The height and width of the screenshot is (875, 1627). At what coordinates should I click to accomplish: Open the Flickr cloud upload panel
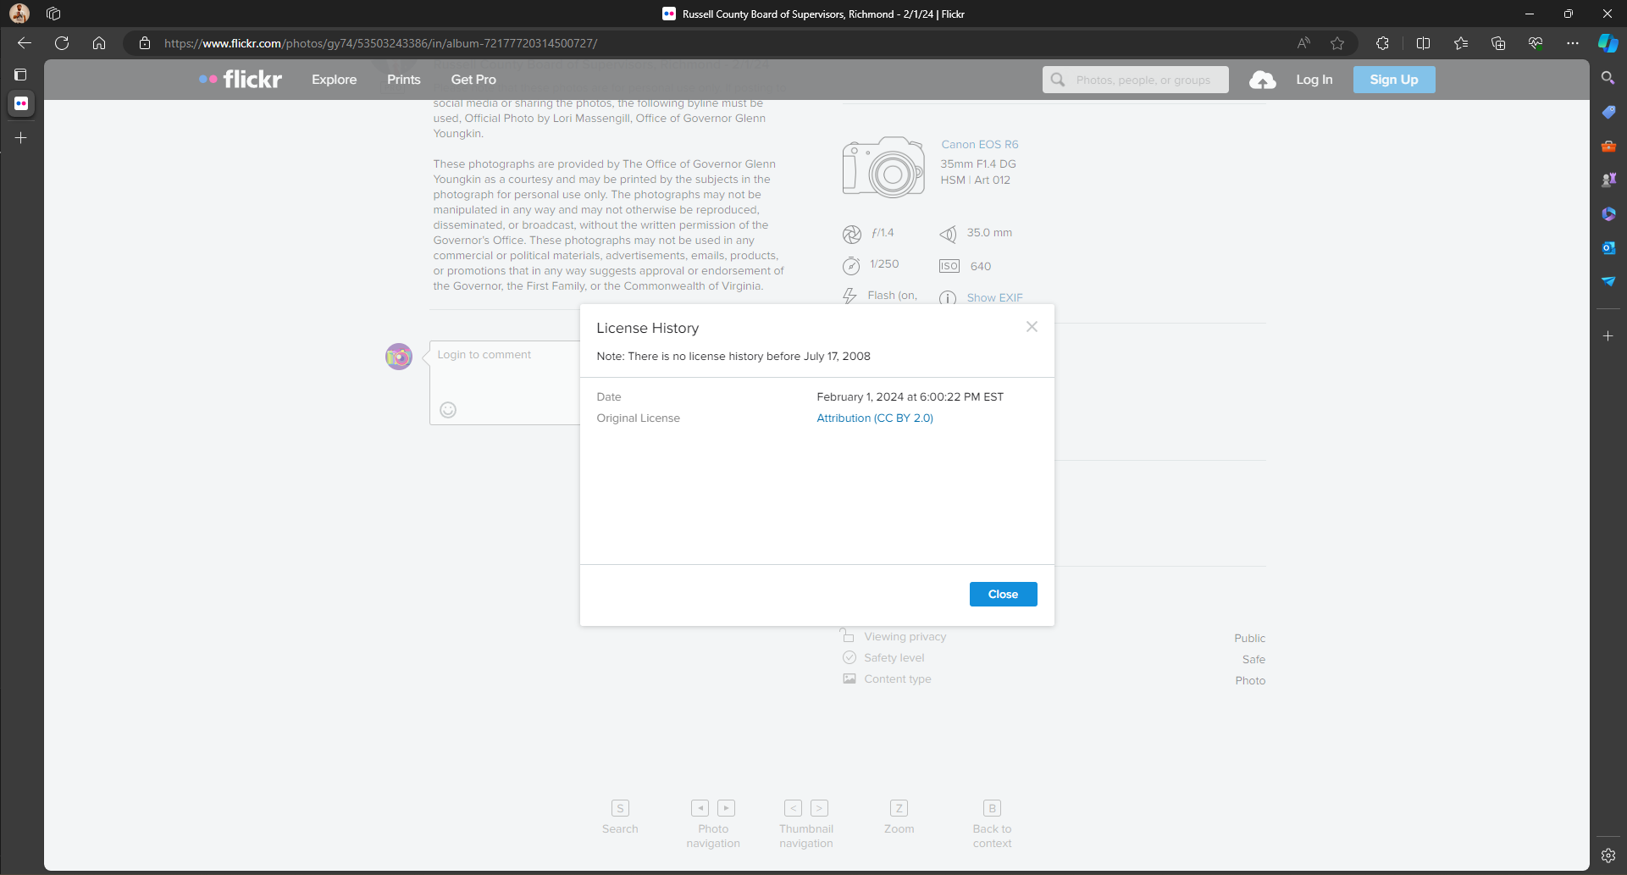[1263, 79]
